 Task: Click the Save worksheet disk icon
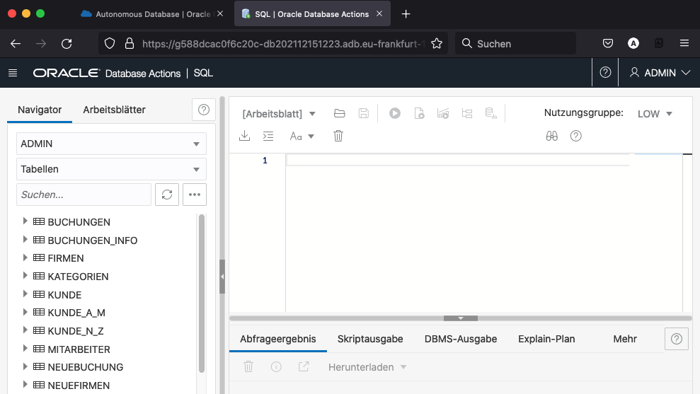(363, 113)
